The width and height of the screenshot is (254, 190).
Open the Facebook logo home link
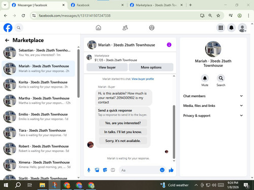point(8,28)
